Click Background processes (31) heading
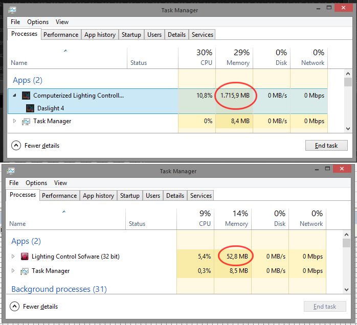Viewport: 357px width, 325px height. [x=59, y=289]
